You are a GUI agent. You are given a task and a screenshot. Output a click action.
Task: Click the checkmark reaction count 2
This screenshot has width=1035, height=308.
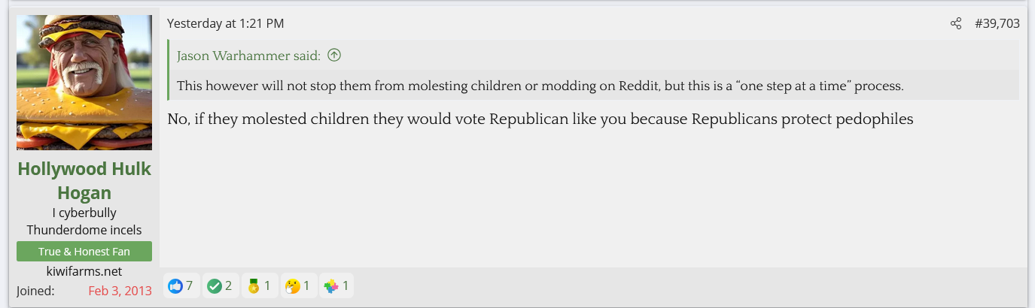click(x=228, y=286)
